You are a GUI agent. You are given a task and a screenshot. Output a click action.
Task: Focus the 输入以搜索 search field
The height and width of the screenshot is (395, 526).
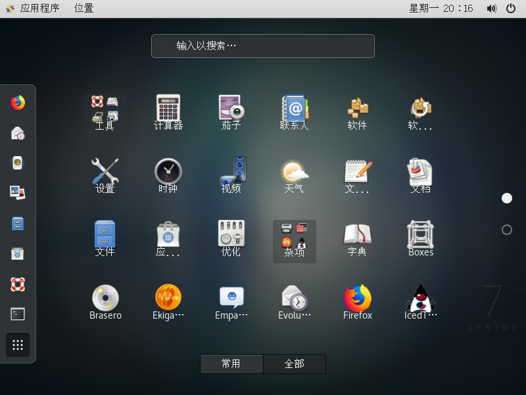[x=263, y=46]
